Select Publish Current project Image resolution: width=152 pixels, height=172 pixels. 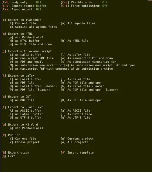77,139
